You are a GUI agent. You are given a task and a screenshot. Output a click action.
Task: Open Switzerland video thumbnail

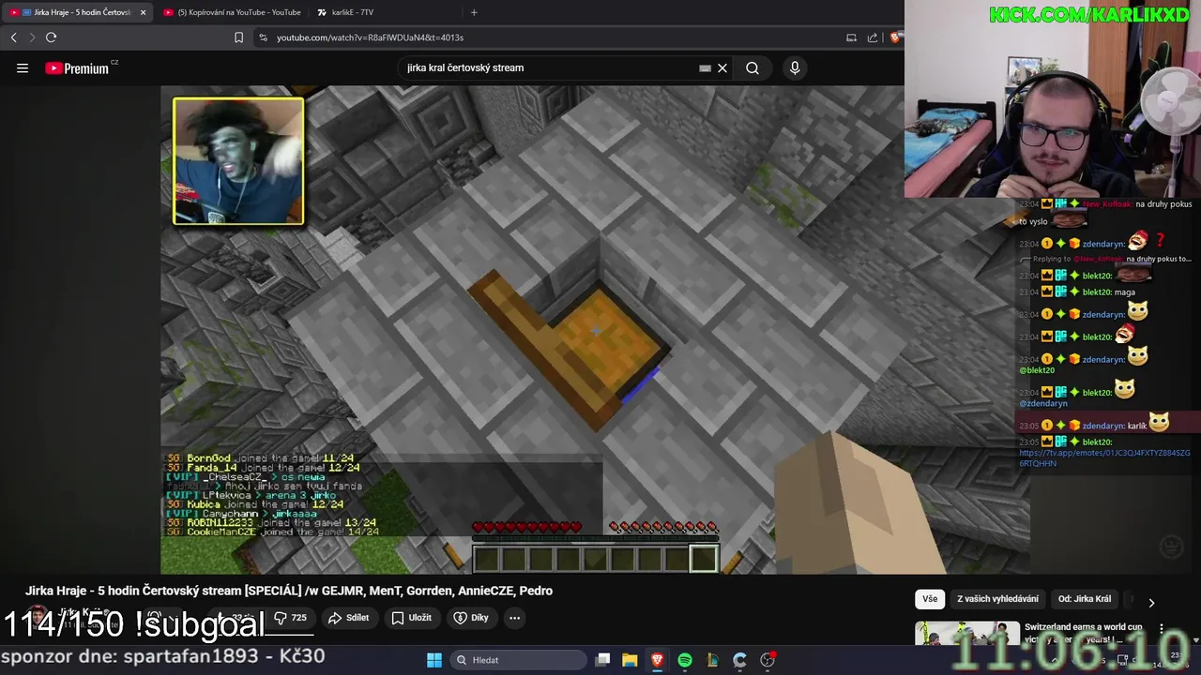(966, 634)
